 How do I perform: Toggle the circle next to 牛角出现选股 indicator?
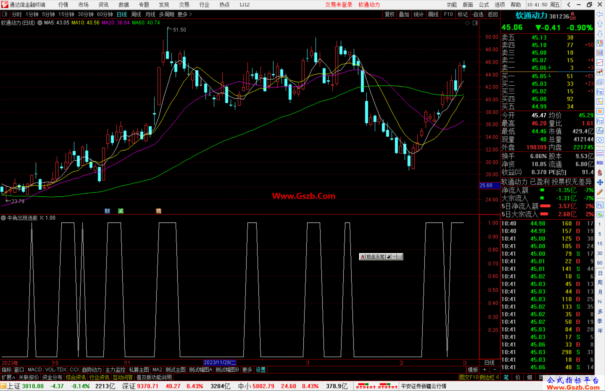point(3,218)
